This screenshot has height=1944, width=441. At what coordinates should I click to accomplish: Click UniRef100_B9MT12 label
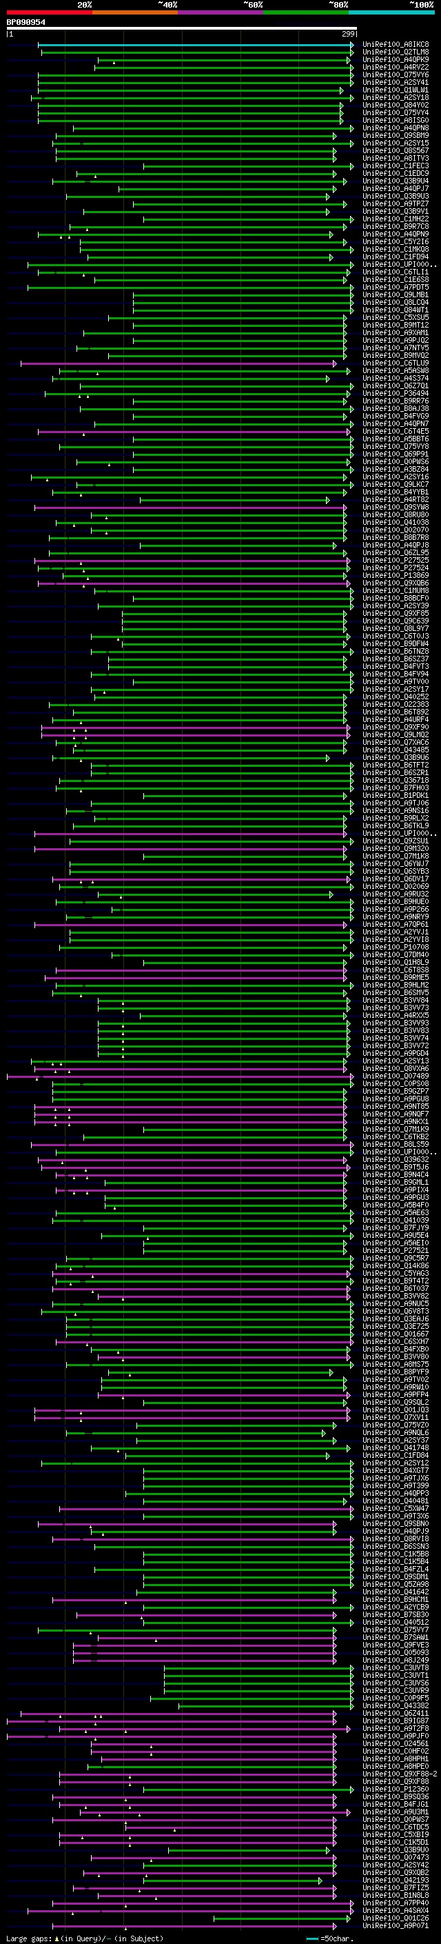[396, 325]
